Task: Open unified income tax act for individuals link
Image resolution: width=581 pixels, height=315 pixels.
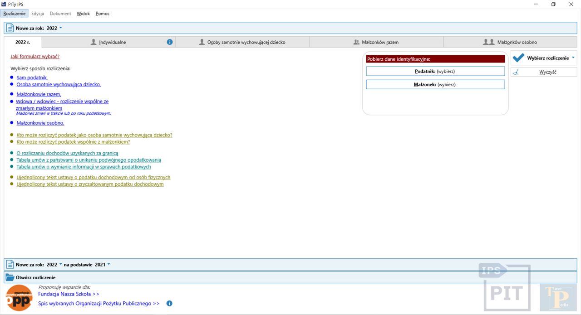Action: (94, 177)
